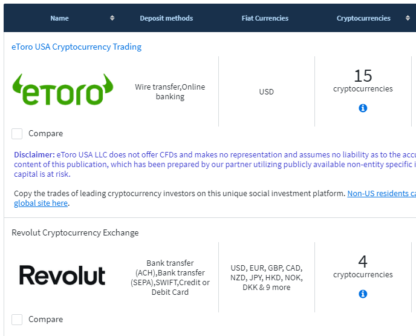The image size is (416, 336).
Task: Tick the Revolut Compare checkbox
Action: point(17,320)
